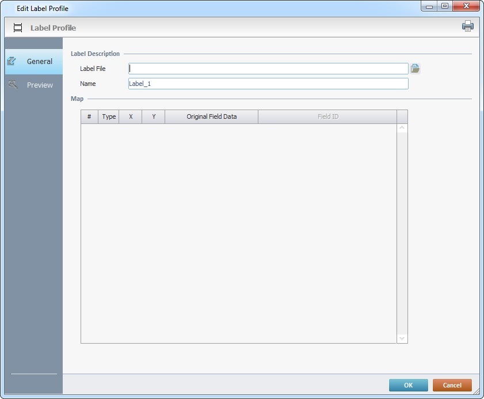Select the # column header
The image size is (484, 399).
89,116
